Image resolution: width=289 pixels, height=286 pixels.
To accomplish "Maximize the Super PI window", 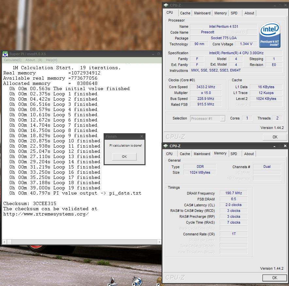I will [159, 54].
